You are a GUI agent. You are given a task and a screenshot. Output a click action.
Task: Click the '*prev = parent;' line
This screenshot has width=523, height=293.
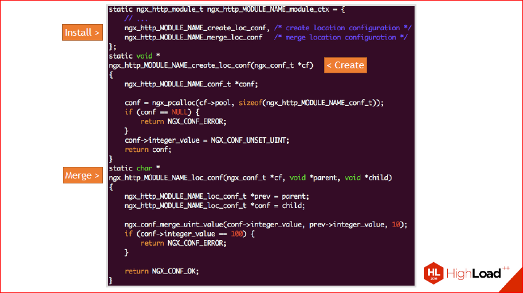pos(217,196)
